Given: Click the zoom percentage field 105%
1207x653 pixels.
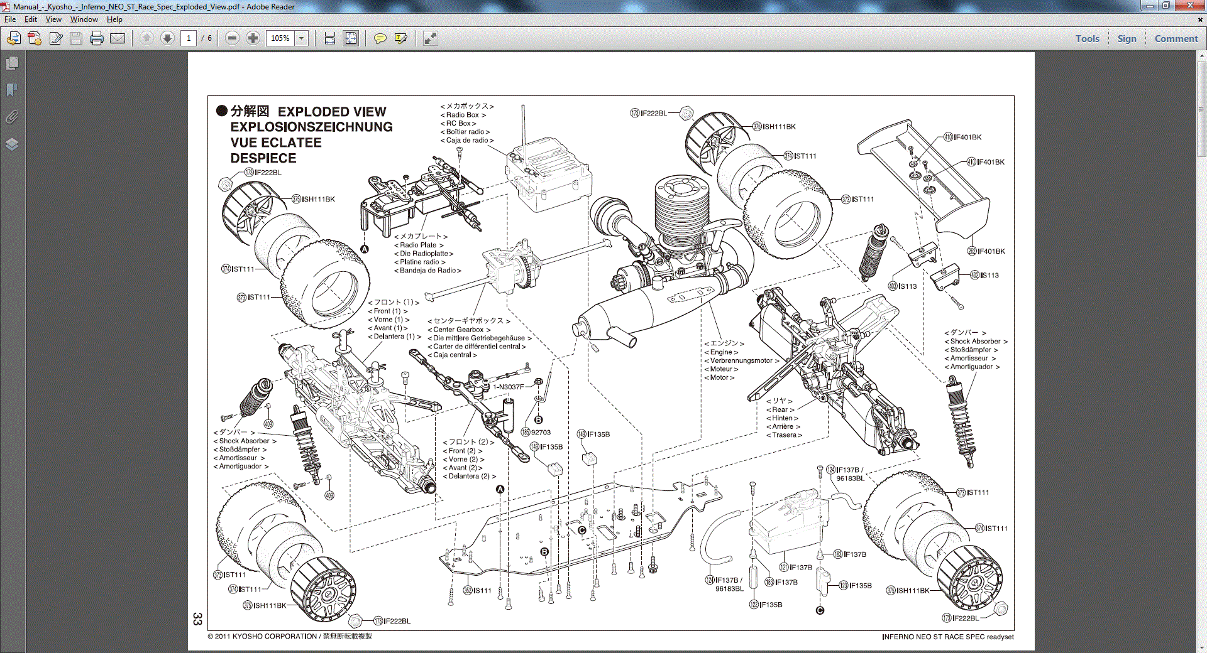Looking at the screenshot, I should (x=280, y=38).
